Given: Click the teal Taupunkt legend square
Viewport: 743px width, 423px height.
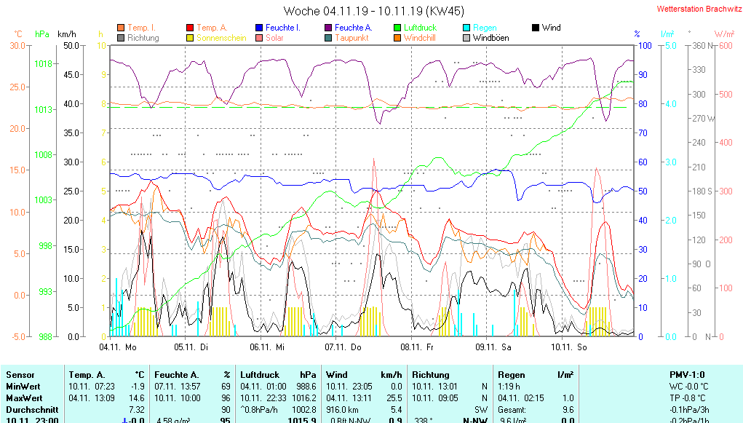Looking at the screenshot, I should tap(328, 38).
